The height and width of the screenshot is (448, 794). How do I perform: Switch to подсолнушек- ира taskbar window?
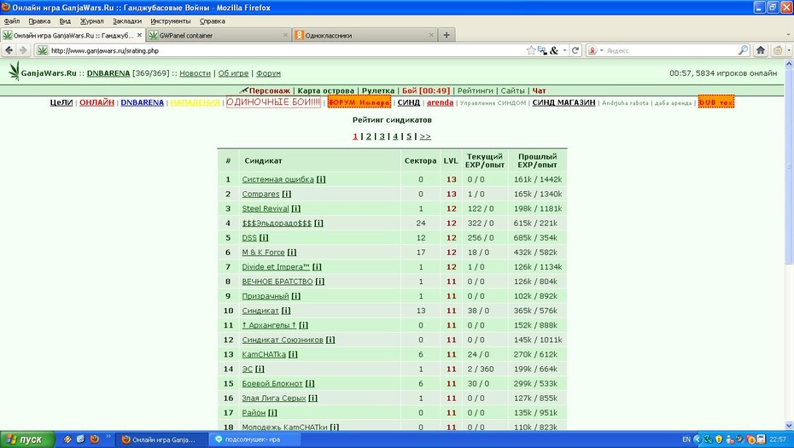click(x=253, y=439)
